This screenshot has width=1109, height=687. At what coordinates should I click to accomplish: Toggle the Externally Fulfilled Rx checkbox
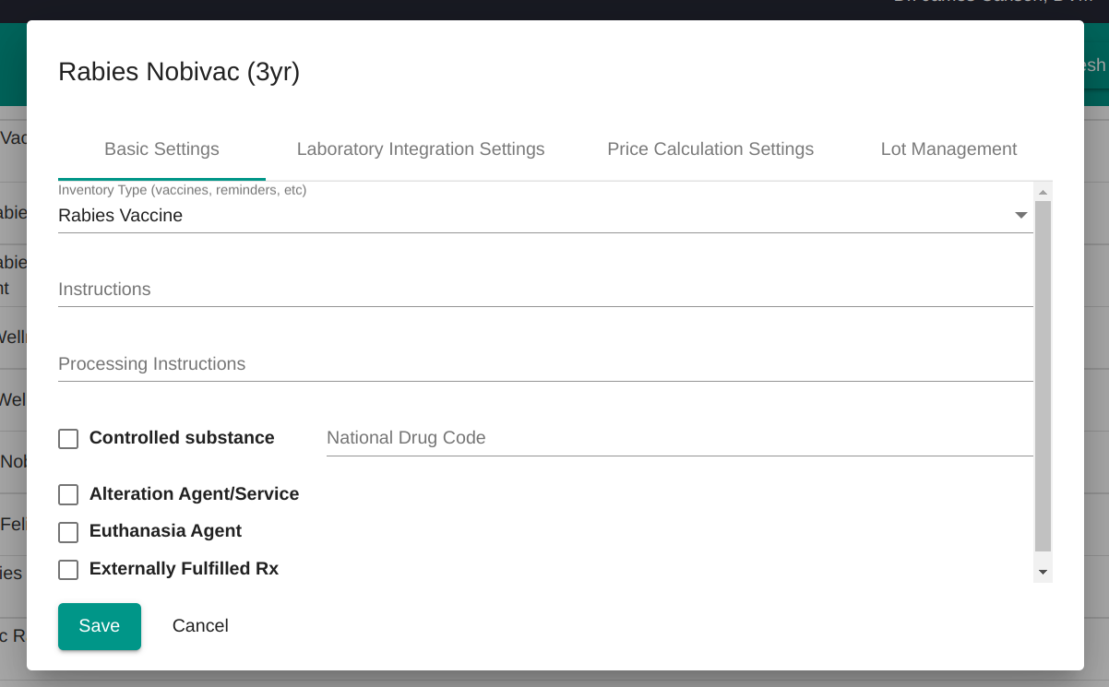(x=68, y=570)
